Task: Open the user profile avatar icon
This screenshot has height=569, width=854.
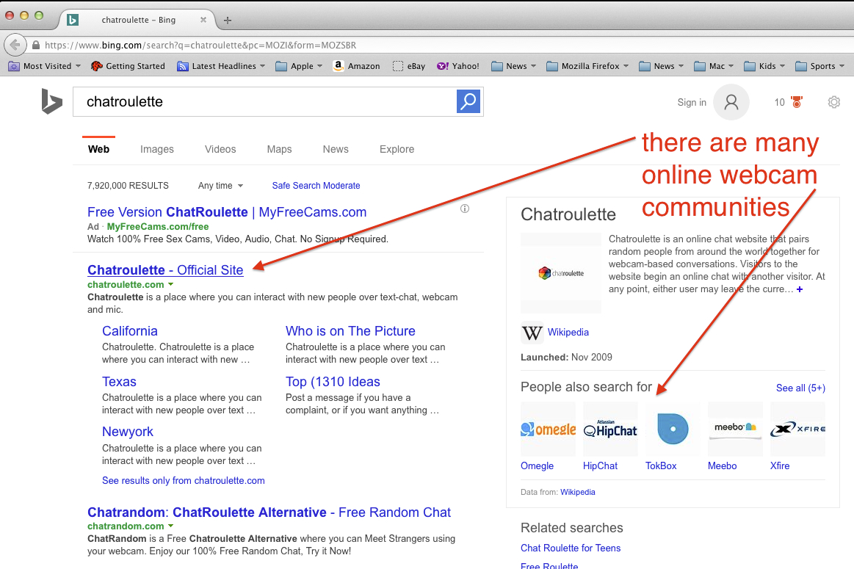Action: pos(731,102)
